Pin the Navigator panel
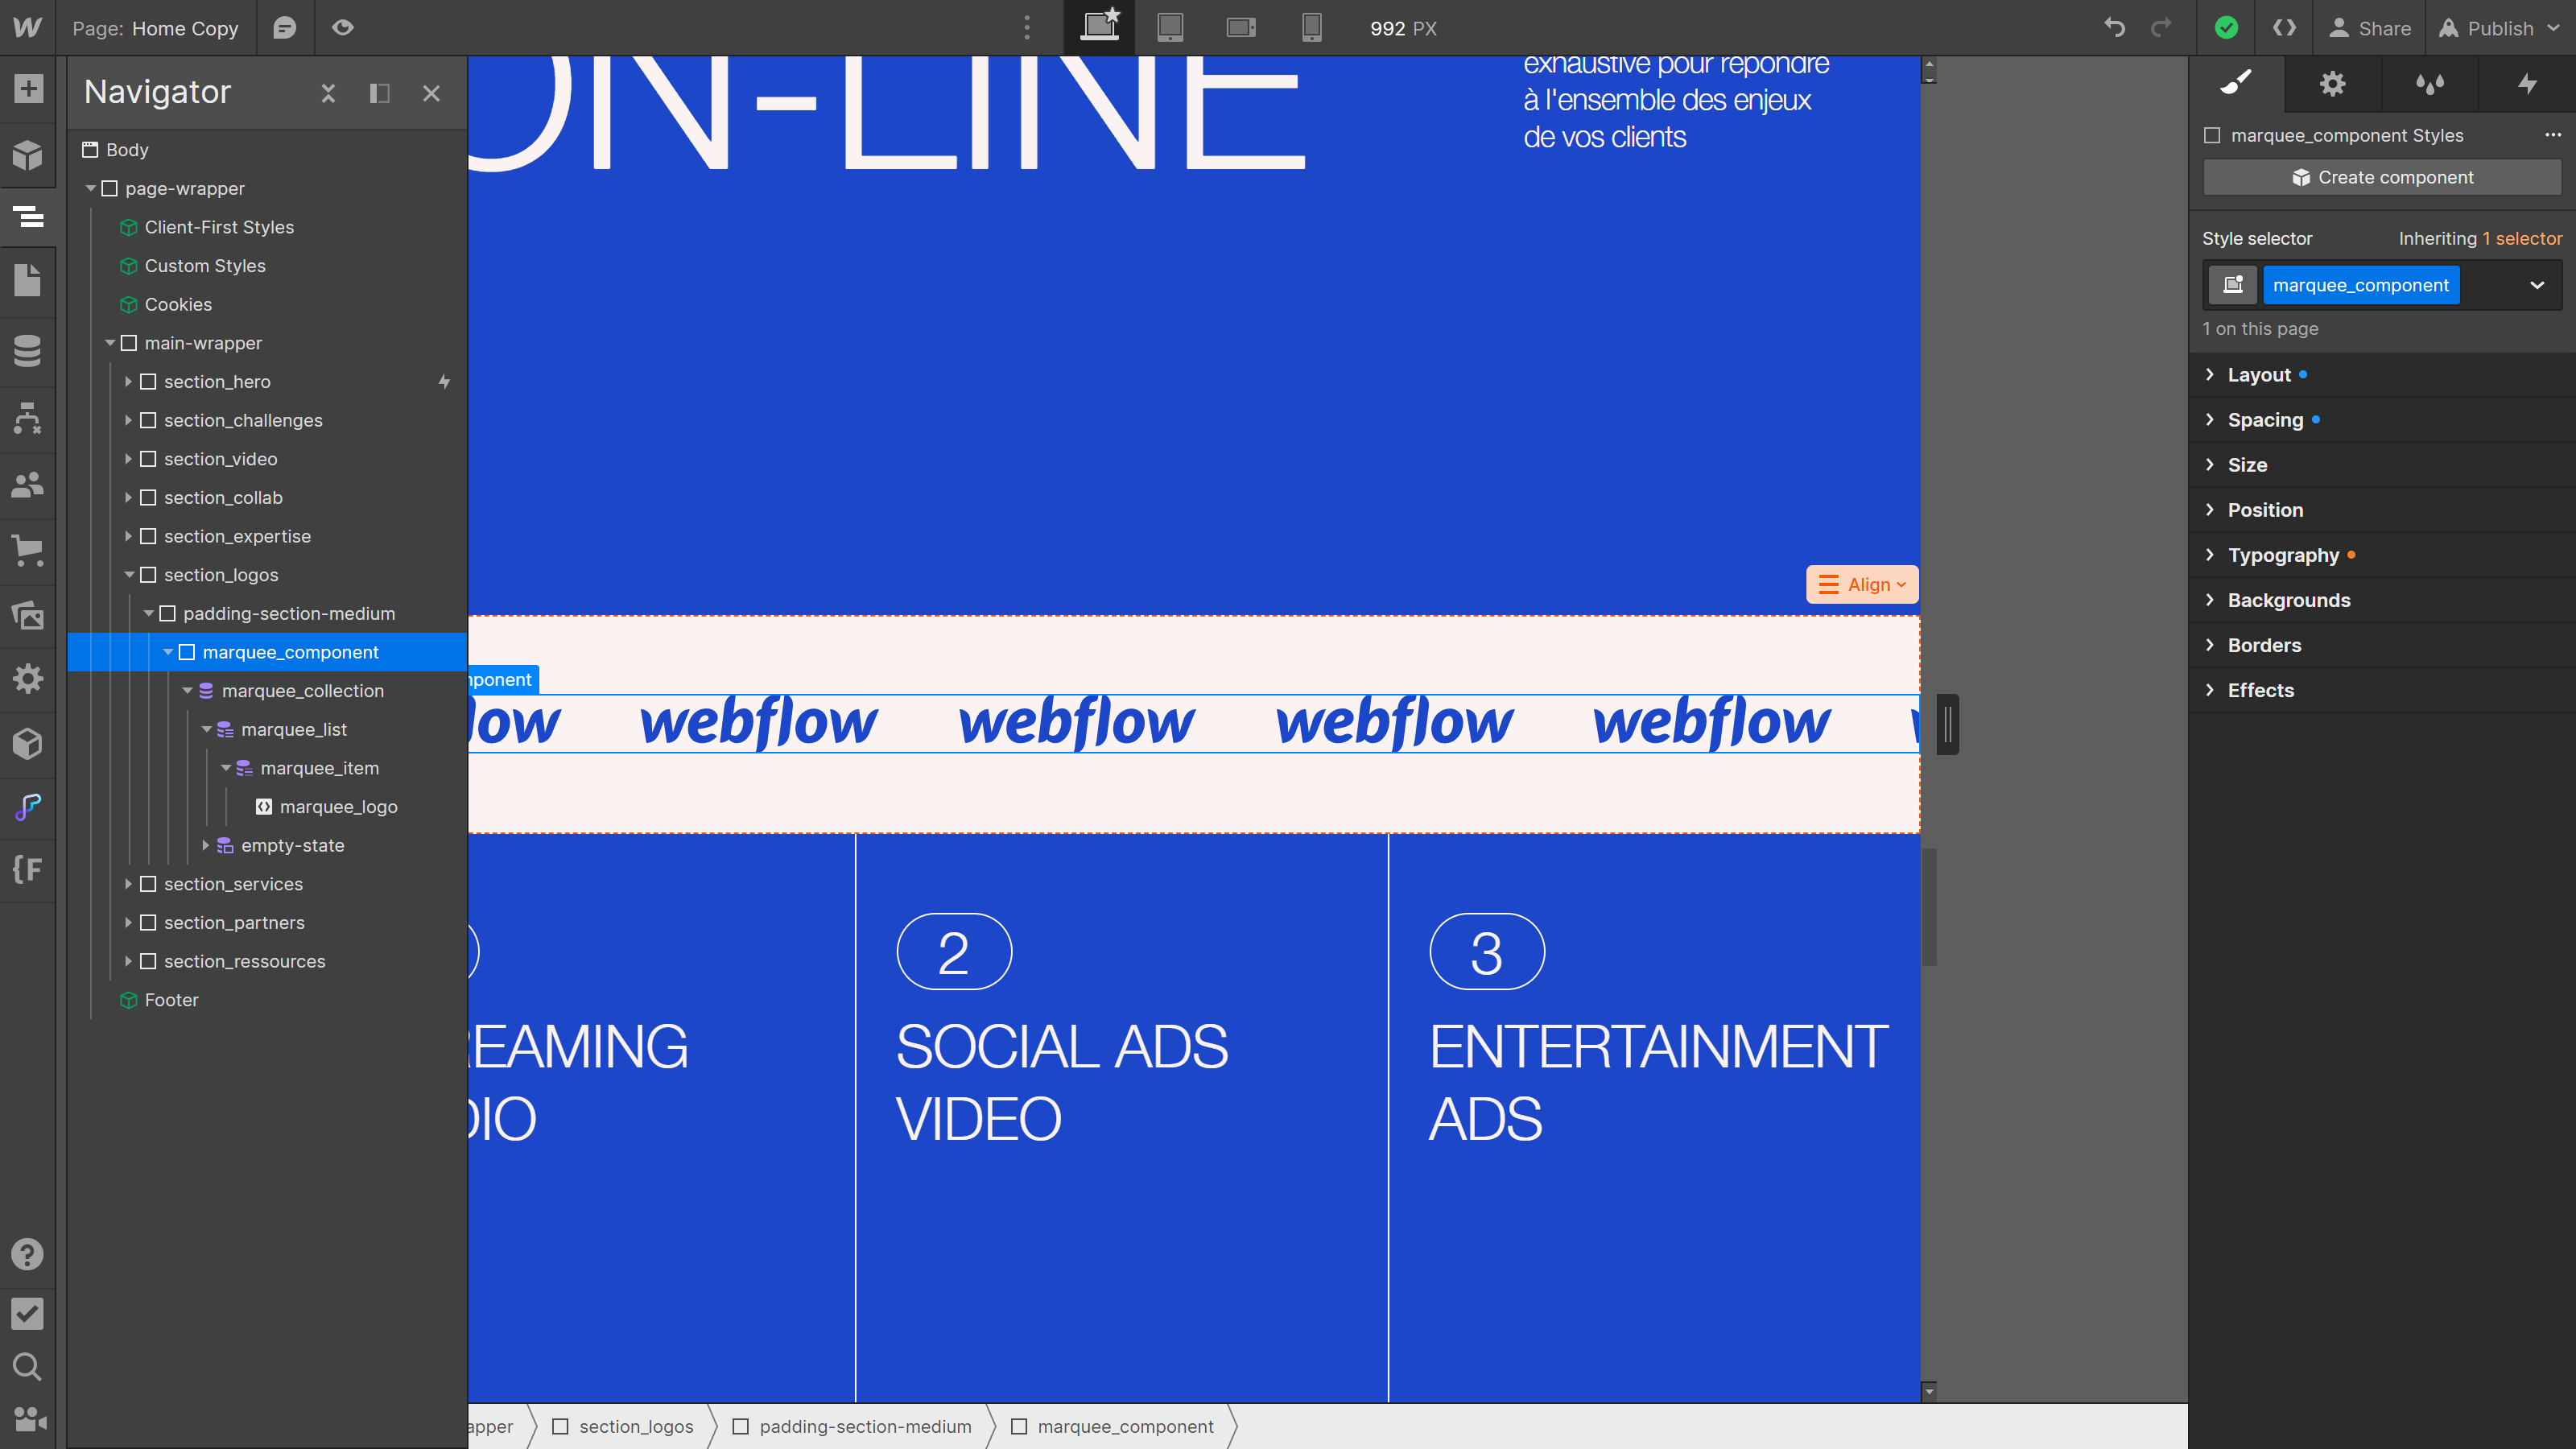 [x=379, y=93]
